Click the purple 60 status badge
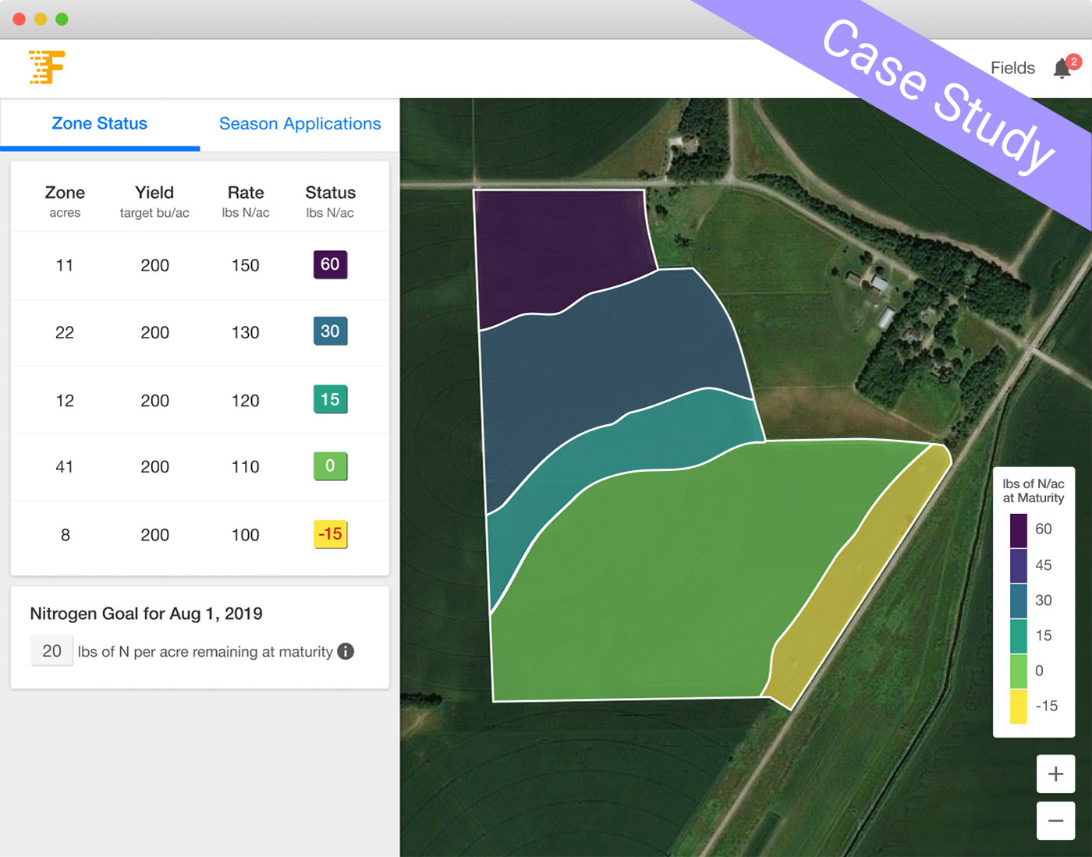Image resolution: width=1092 pixels, height=857 pixels. [x=330, y=264]
